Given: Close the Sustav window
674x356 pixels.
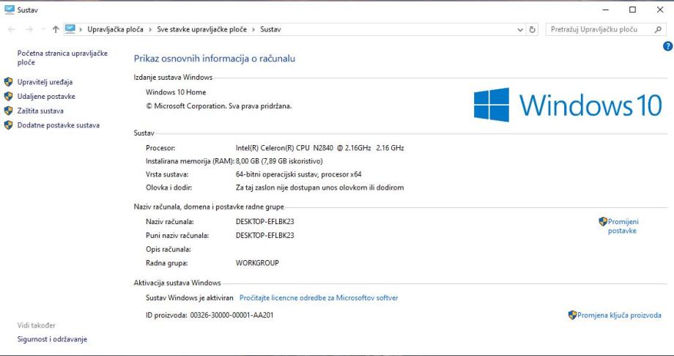Looking at the screenshot, I should [660, 10].
